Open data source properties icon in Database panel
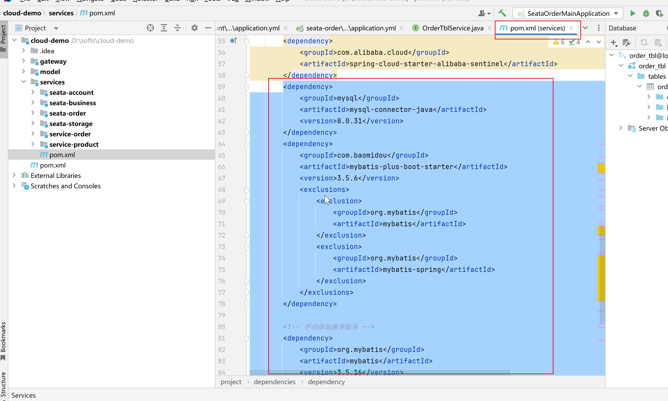 tap(626, 43)
